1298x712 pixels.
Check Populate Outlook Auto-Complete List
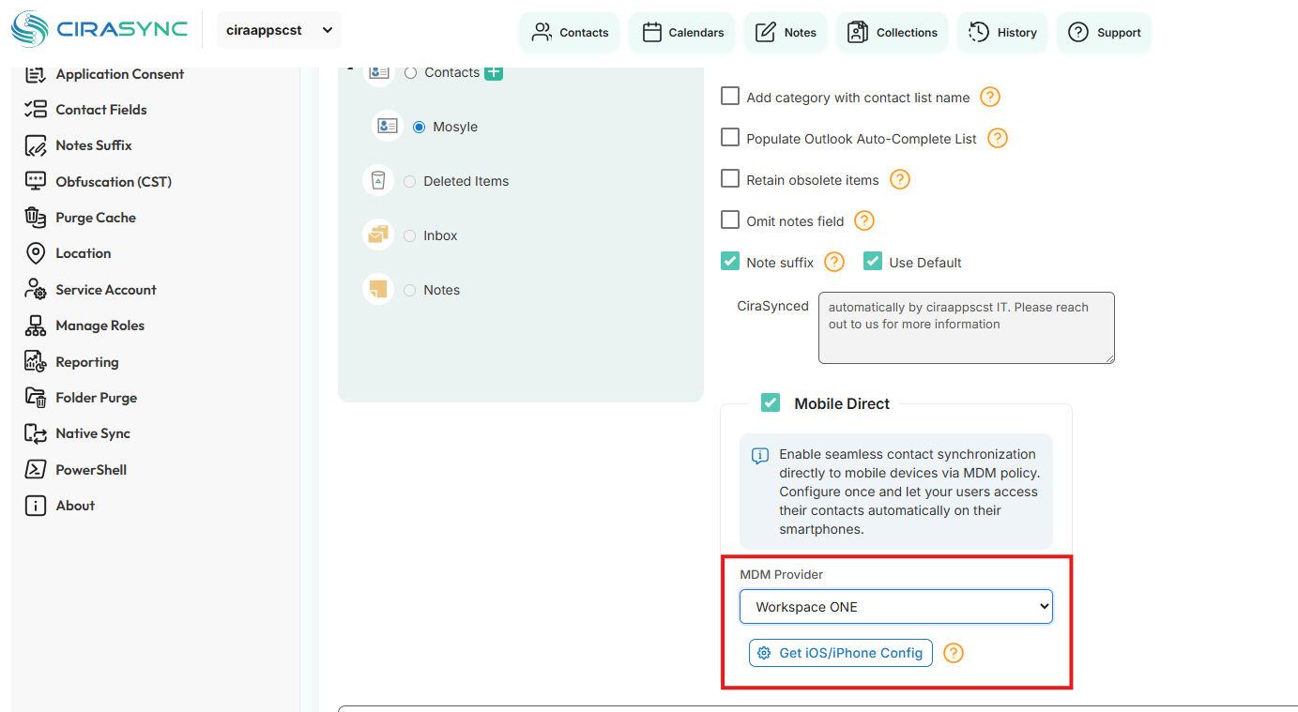(x=729, y=137)
